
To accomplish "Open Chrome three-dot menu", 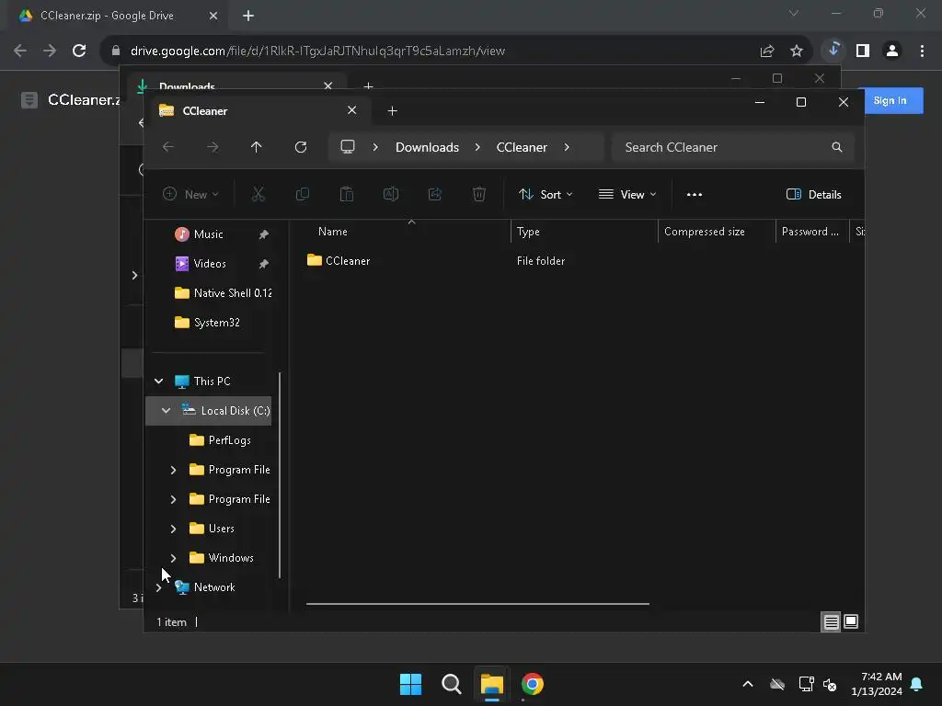I will click(922, 51).
